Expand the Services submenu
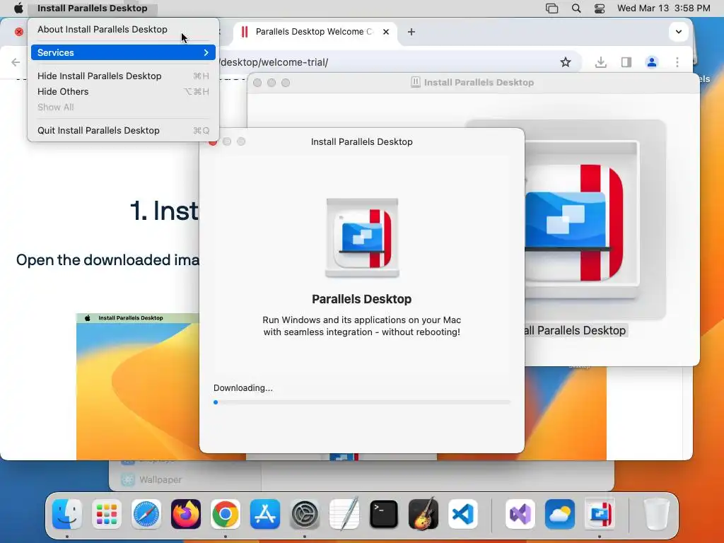Screen dimensions: 724x543 coord(123,52)
